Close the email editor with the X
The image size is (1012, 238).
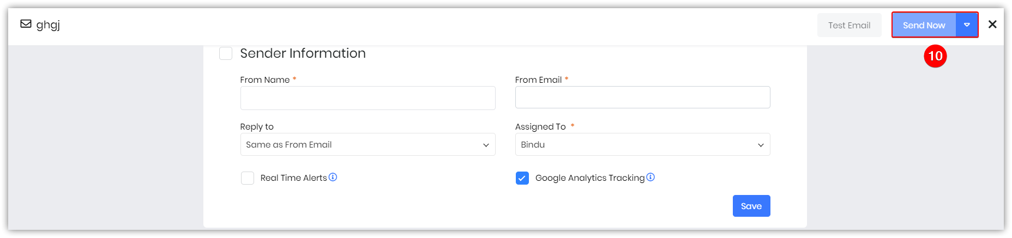point(992,25)
